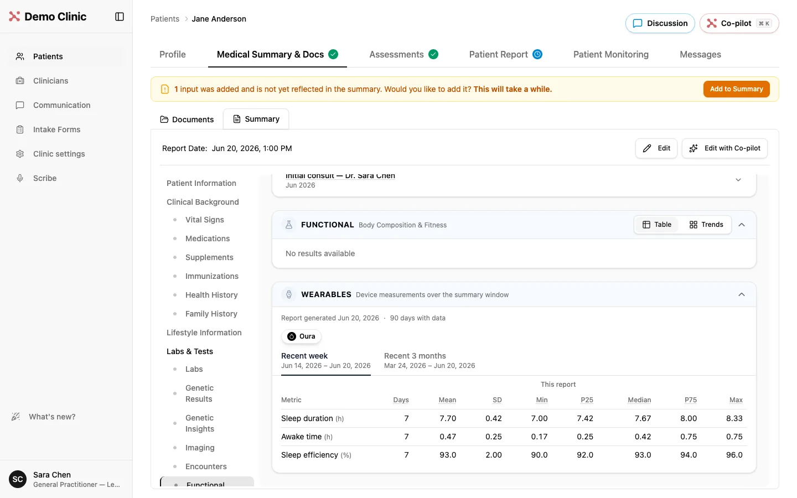The width and height of the screenshot is (797, 498).
Task: Click the Demo Clinic logo icon
Action: point(14,17)
